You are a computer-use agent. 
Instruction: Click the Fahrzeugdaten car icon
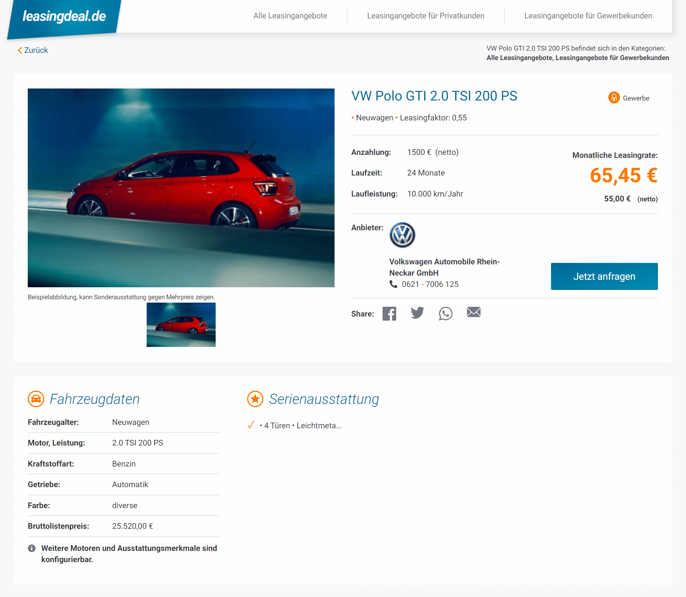(36, 399)
